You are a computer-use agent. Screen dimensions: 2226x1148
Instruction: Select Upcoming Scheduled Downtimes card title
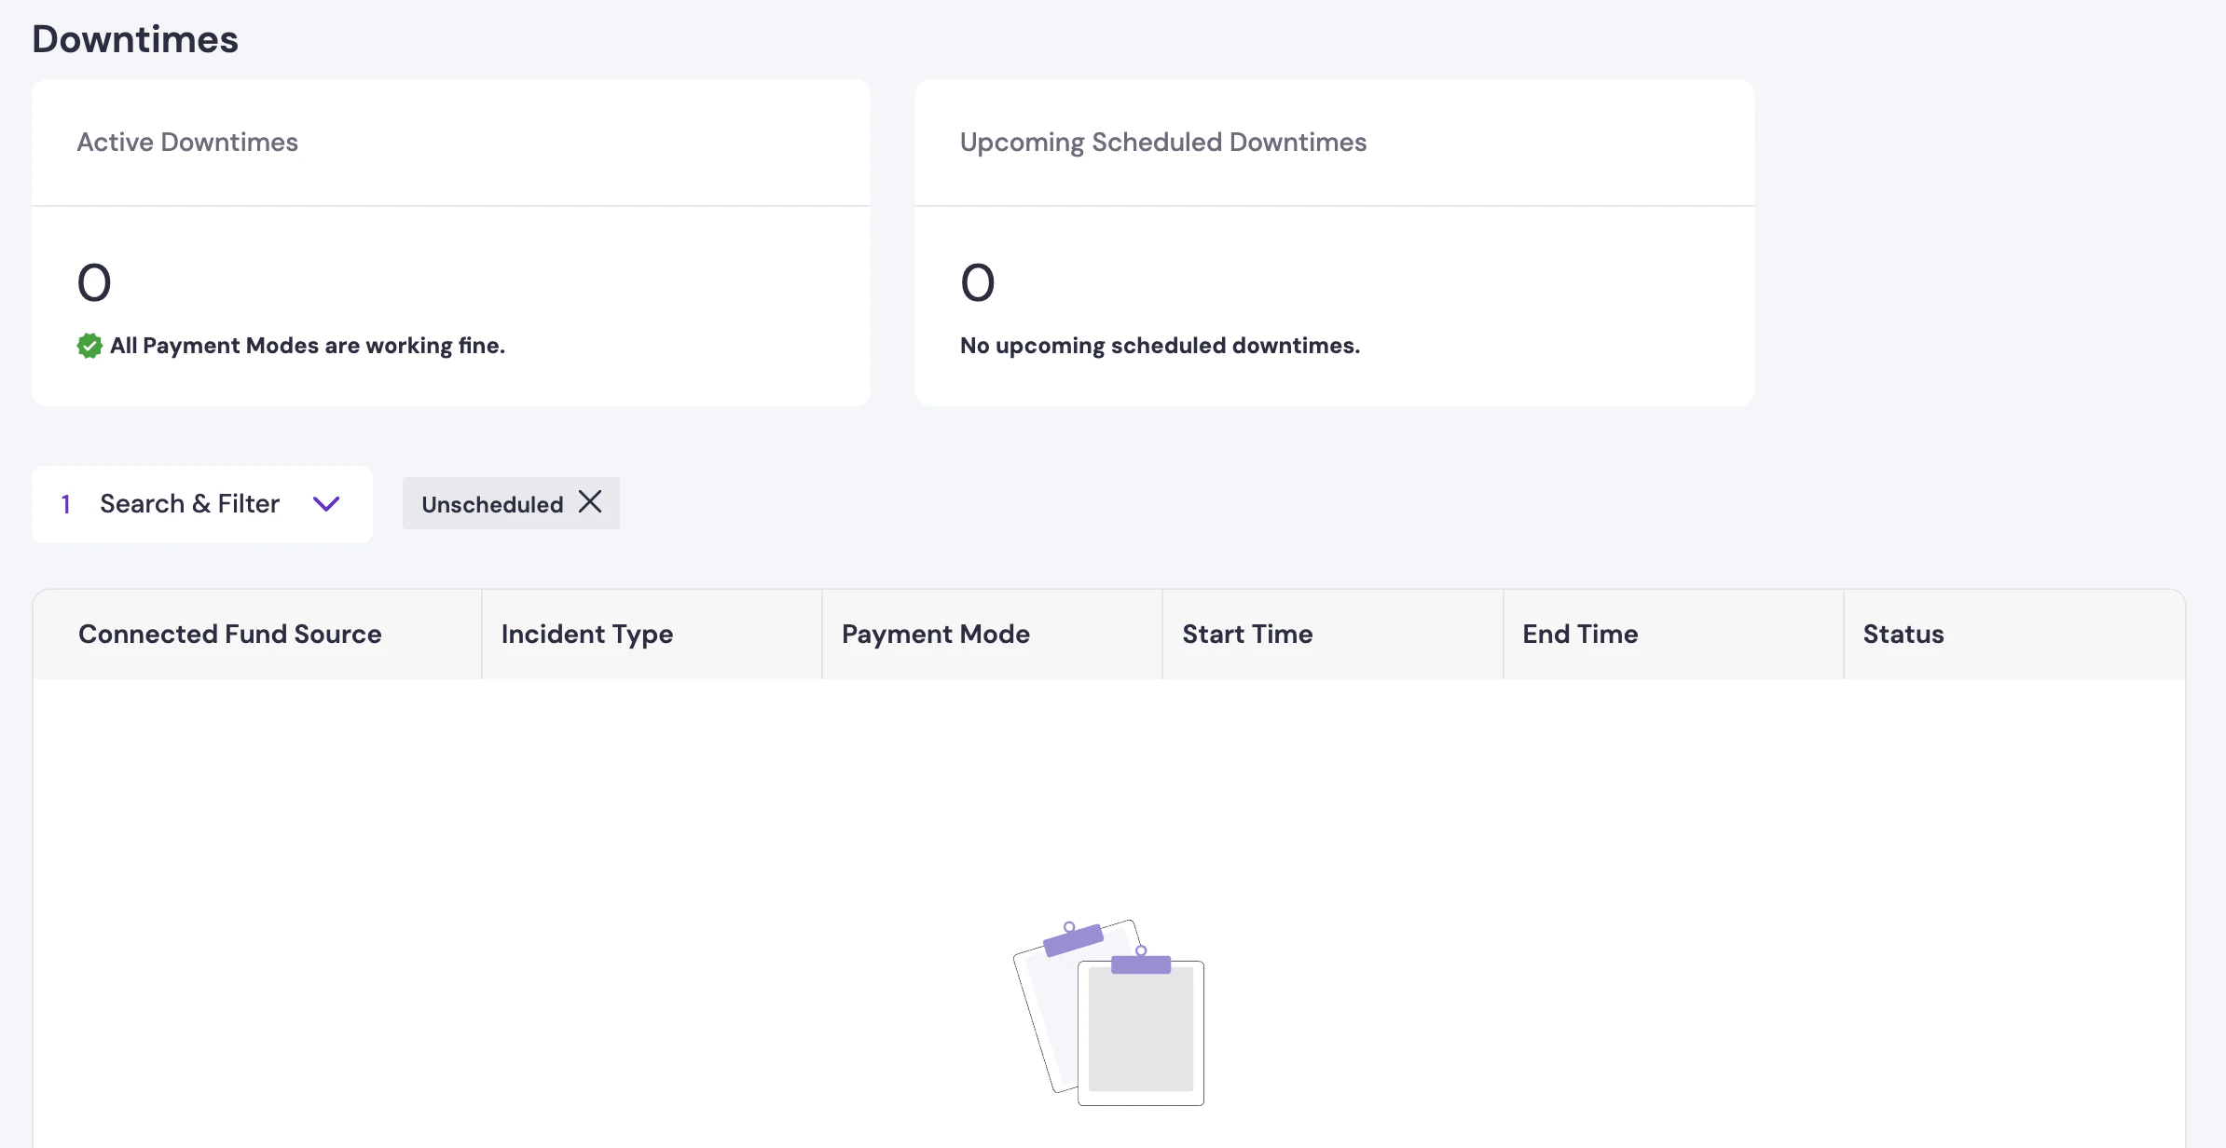pos(1162,143)
